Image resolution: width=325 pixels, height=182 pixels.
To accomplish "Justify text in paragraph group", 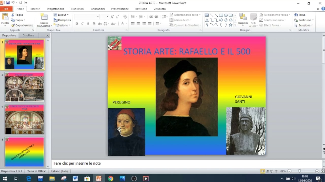I will [x=150, y=24].
